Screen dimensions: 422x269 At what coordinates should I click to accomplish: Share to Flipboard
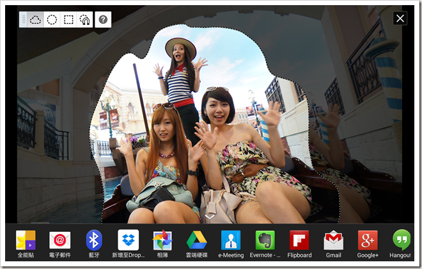pos(299,243)
